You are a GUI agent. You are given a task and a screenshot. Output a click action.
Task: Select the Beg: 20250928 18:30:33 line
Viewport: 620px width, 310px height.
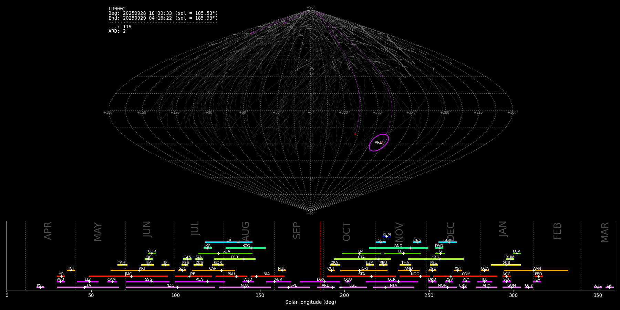163,13
